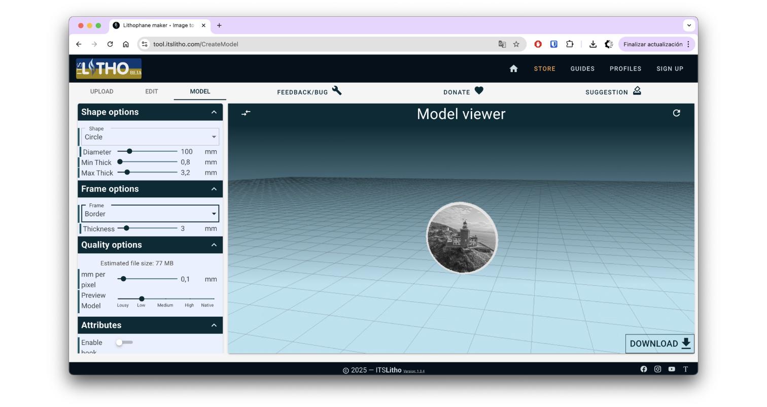
Task: Click the DONATE button
Action: click(x=463, y=91)
